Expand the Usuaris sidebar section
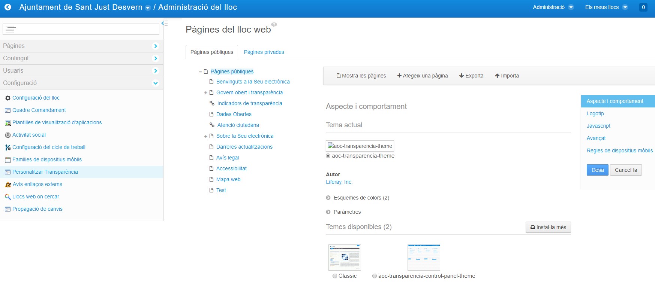 click(x=156, y=71)
